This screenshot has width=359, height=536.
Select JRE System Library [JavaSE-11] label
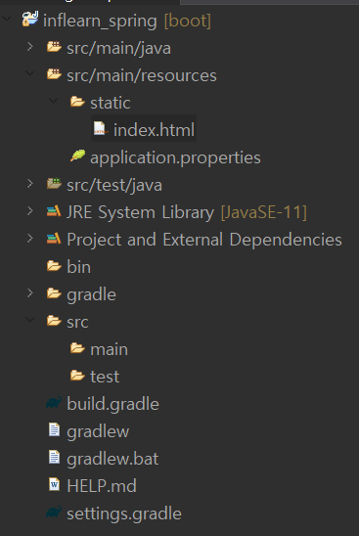(187, 212)
